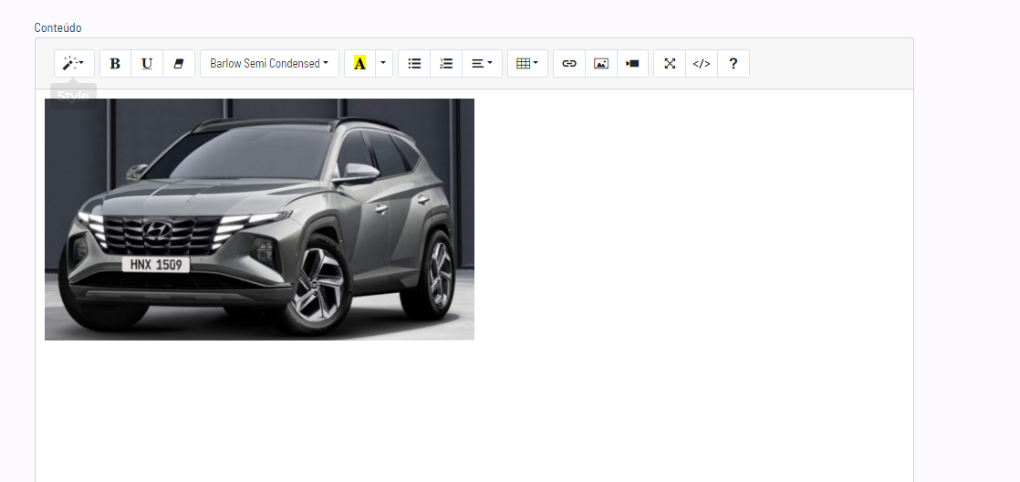Click the empty editor area below the image
Image resolution: width=1020 pixels, height=482 pixels.
point(474,413)
